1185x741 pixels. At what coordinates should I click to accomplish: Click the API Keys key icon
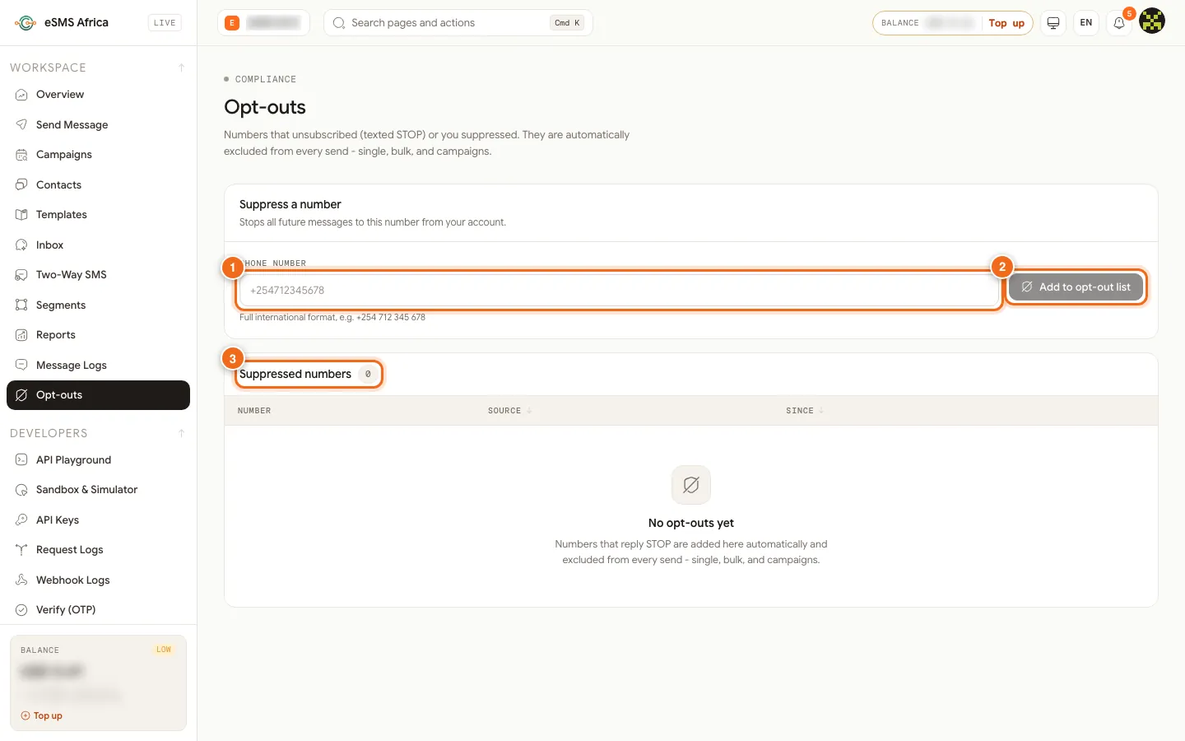click(21, 520)
